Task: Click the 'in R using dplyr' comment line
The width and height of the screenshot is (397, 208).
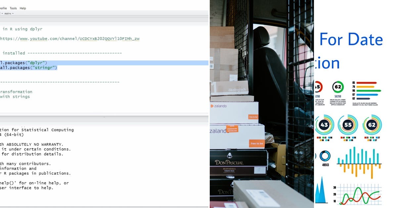Action: pos(22,29)
